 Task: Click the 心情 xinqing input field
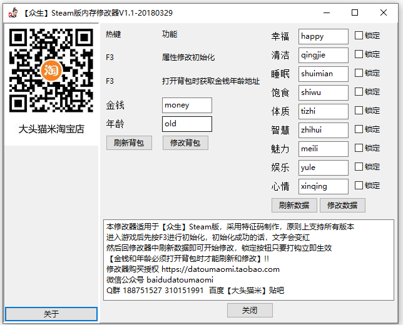pos(324,186)
